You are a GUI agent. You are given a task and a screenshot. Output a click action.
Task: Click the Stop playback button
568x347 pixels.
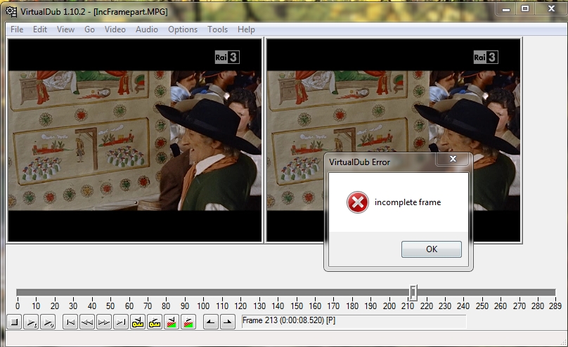15,322
